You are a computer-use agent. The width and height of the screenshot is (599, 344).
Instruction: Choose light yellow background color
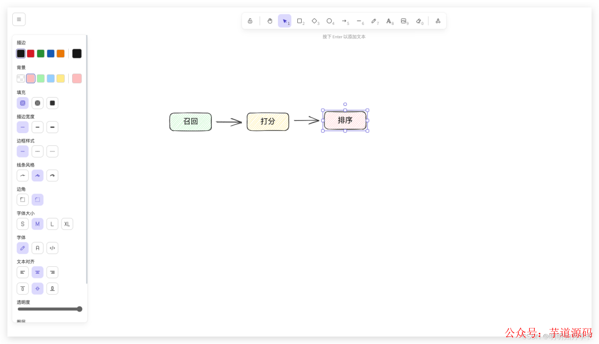click(x=60, y=78)
